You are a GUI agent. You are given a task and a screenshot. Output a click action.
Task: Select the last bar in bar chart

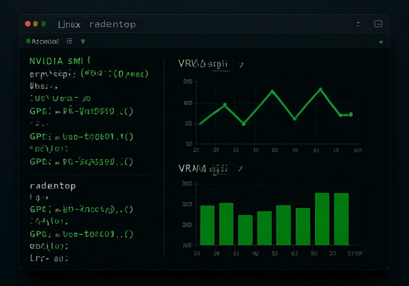click(341, 219)
